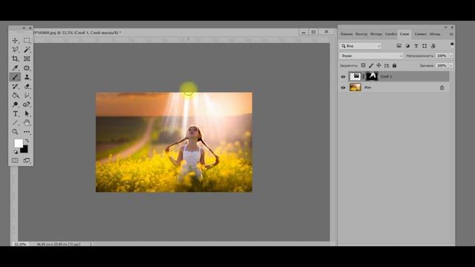Open the fill slider arrow

pos(451,65)
